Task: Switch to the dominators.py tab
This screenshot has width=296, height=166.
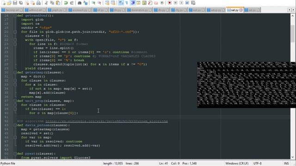Action: click(139, 10)
